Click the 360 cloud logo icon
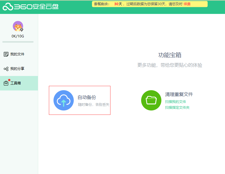This screenshot has width=225, height=174. point(8,7)
